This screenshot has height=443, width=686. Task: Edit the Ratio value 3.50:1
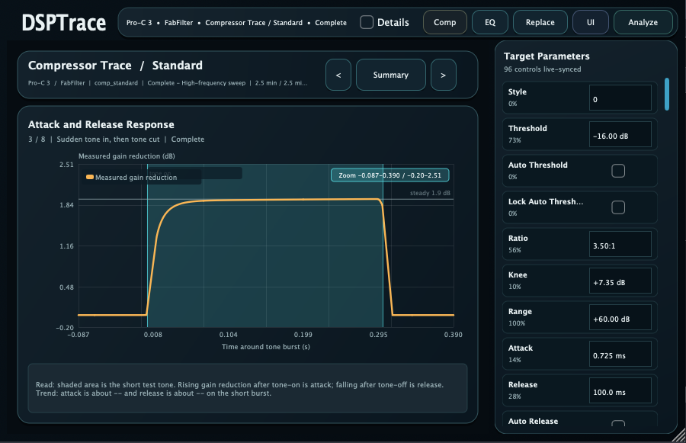tap(620, 244)
